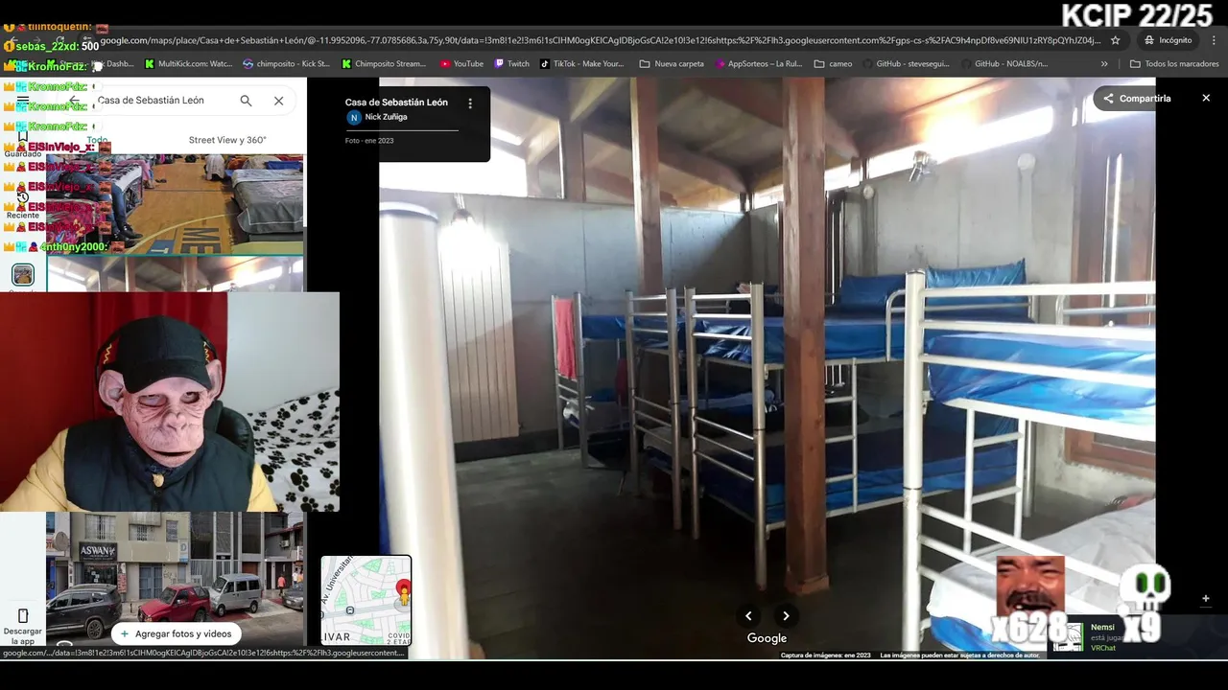Open Nick Zuñiga contributor profile
Viewport: 1228px width, 690px height.
[x=386, y=117]
